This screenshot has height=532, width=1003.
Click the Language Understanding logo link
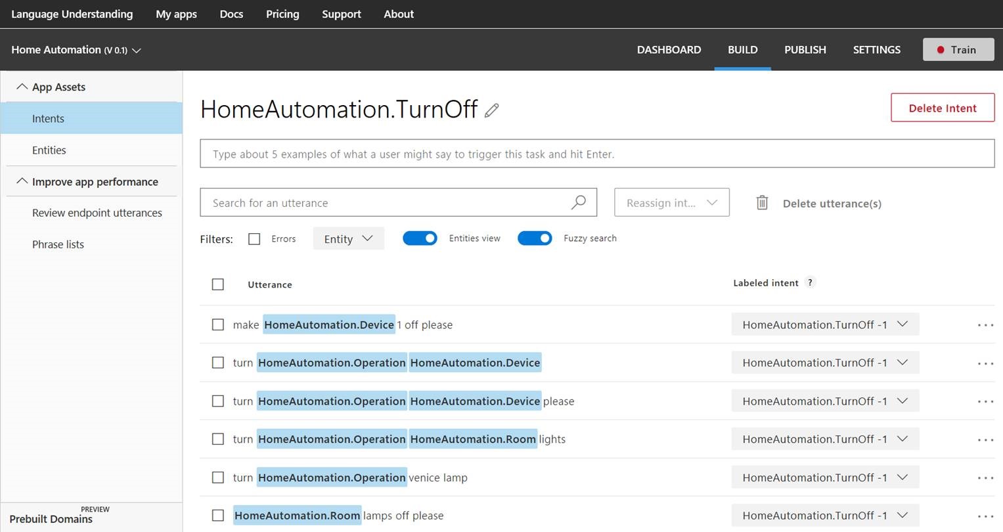click(72, 14)
